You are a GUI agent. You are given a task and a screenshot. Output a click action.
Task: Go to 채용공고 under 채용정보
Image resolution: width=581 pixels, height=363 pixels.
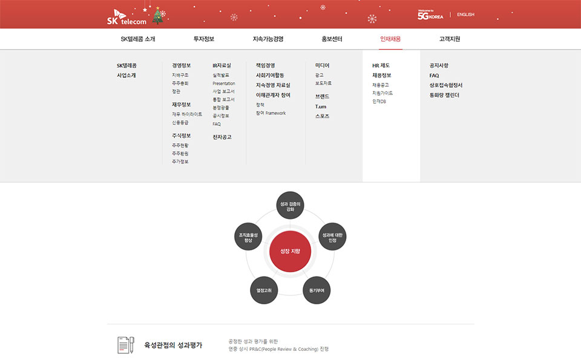(381, 85)
